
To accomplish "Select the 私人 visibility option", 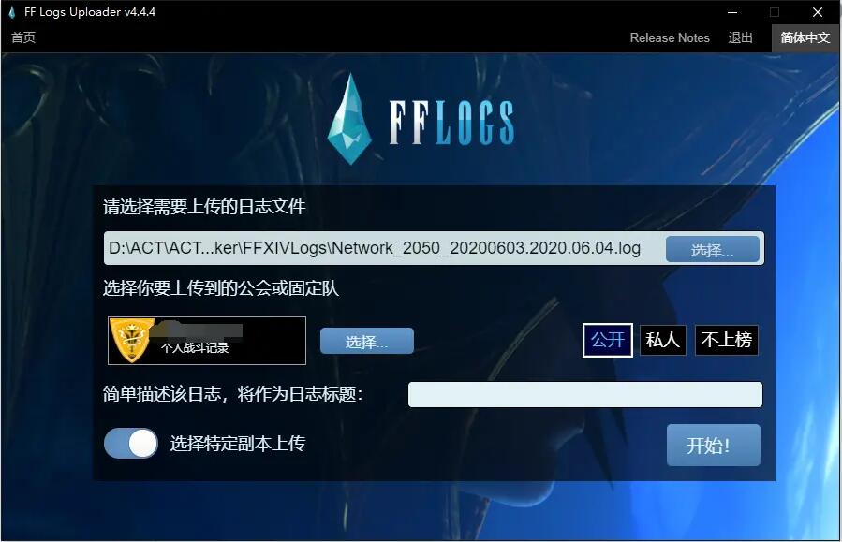I will (x=663, y=340).
